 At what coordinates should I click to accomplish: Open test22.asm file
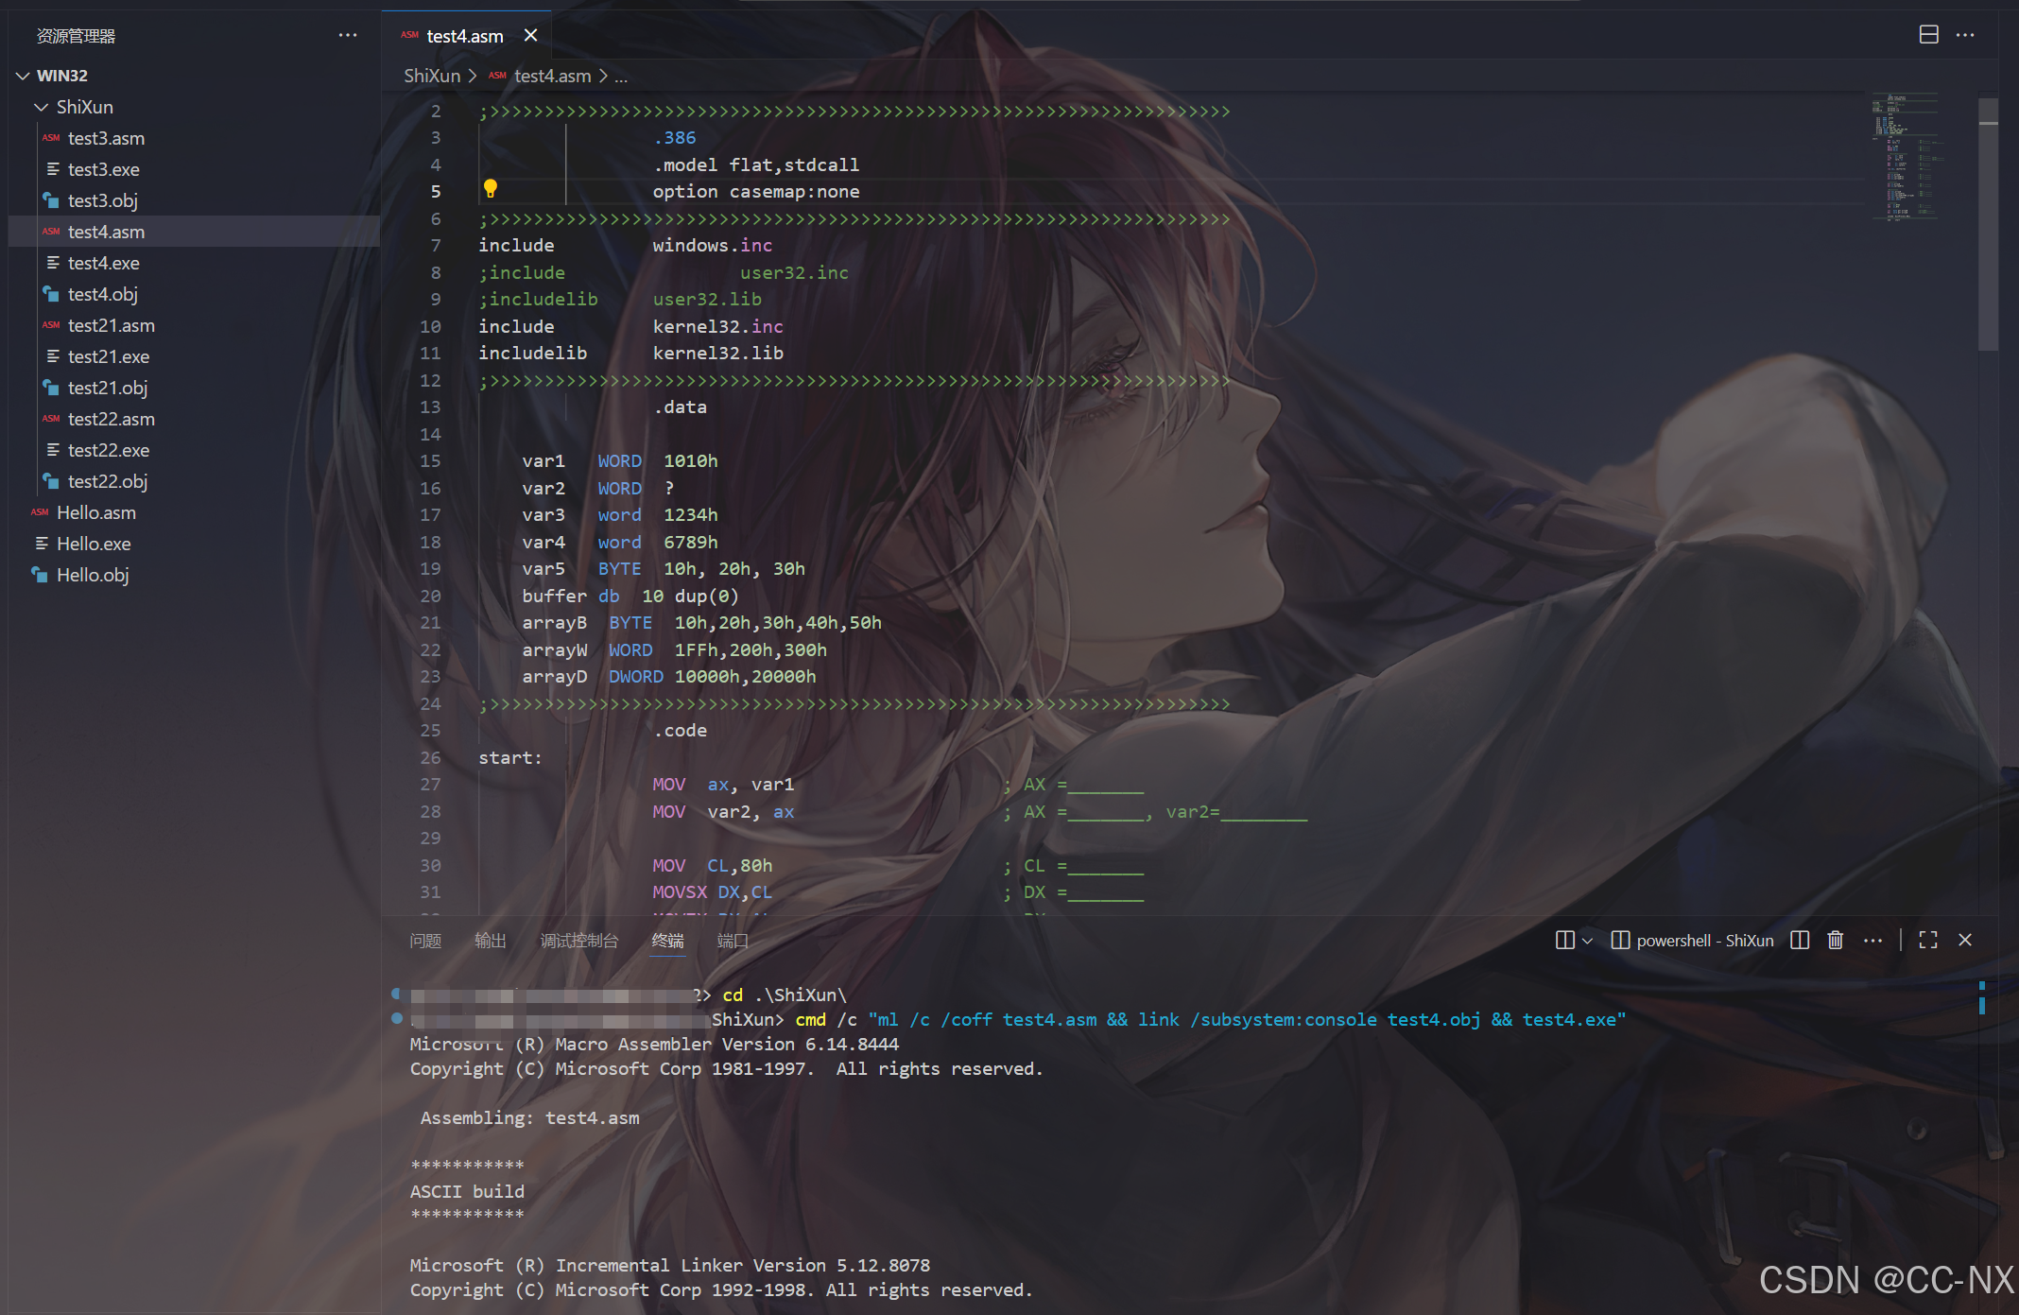pyautogui.click(x=194, y=419)
